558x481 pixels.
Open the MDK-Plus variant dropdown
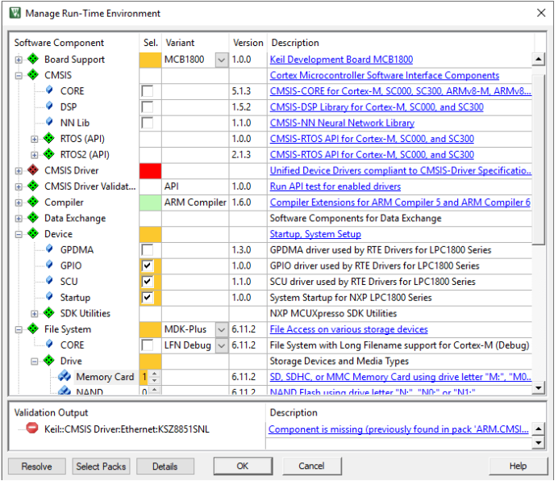(221, 329)
